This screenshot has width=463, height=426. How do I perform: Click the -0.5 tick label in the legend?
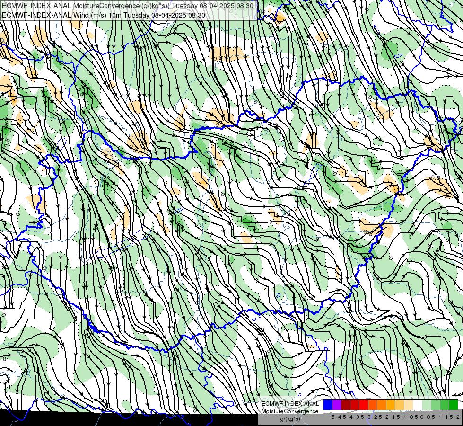(x=413, y=417)
